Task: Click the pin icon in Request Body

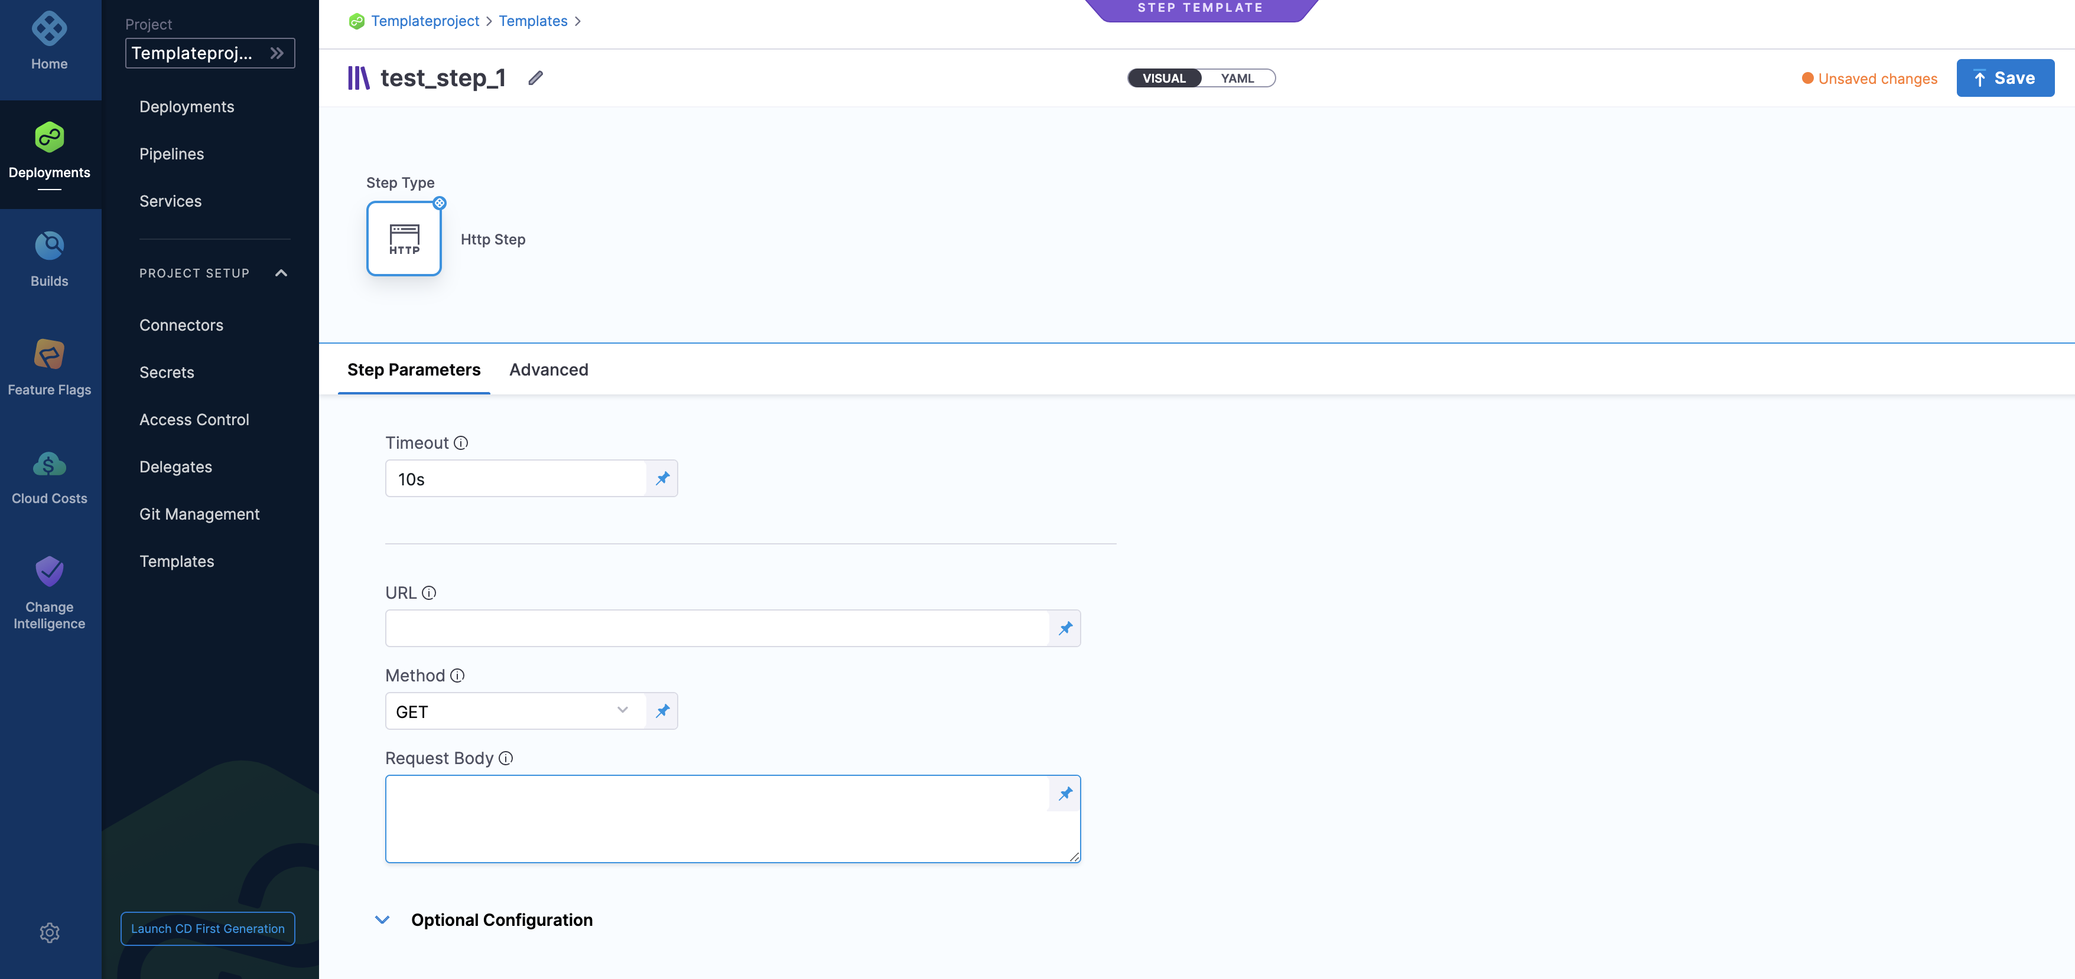Action: pos(1065,794)
